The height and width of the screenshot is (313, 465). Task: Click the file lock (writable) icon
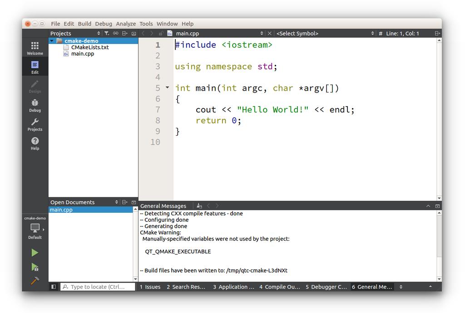160,34
